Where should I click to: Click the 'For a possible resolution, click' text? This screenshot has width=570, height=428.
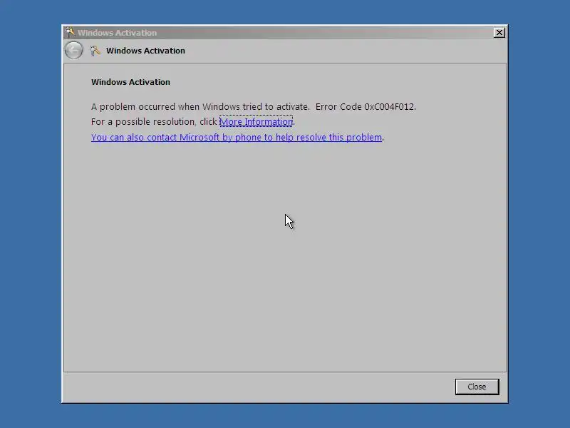(x=154, y=121)
